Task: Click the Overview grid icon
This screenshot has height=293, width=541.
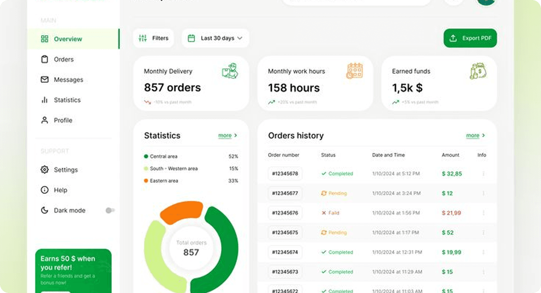Action: pyautogui.click(x=45, y=39)
